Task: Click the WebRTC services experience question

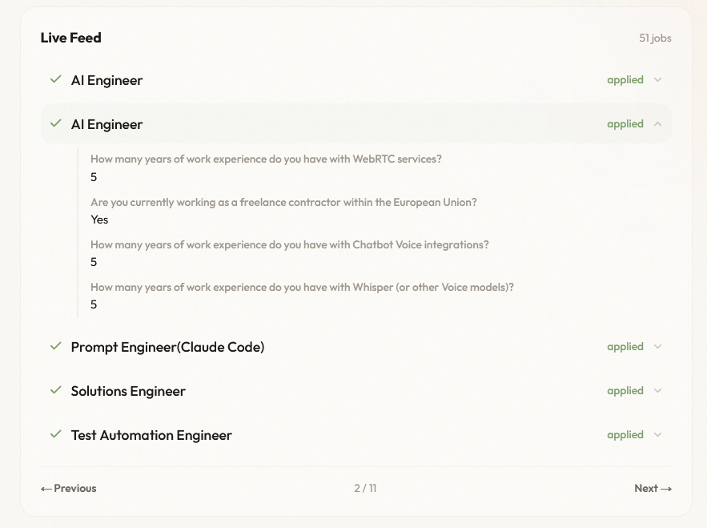Action: pos(266,159)
